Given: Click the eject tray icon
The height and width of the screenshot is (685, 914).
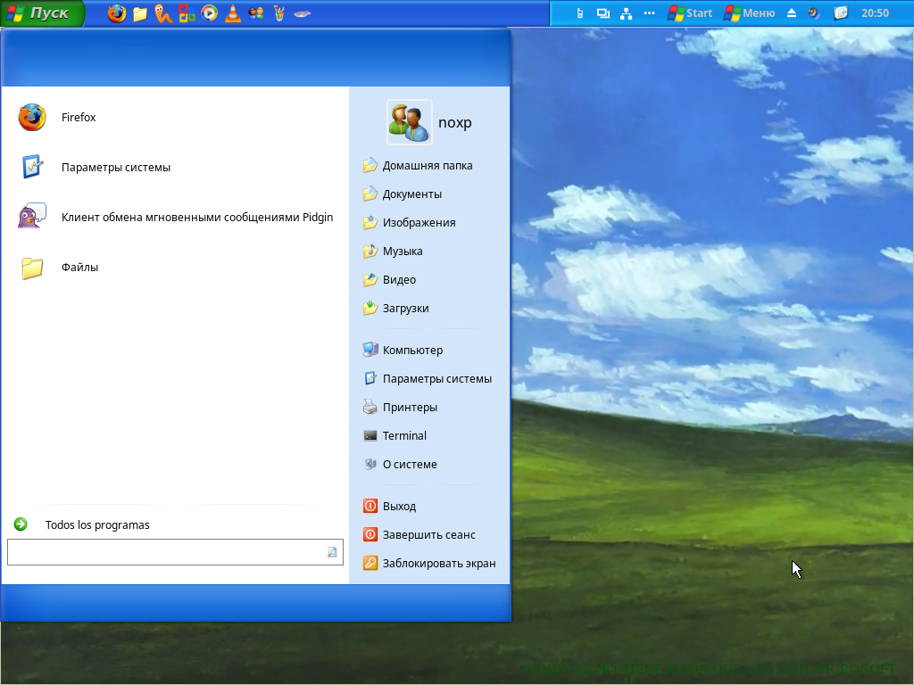Looking at the screenshot, I should pyautogui.click(x=792, y=13).
